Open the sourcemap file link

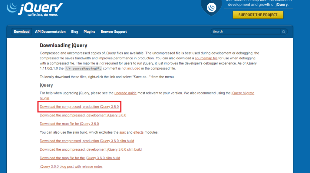click(x=206, y=58)
